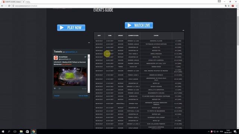Image resolution: width=239 pixels, height=134 pixels.
Task: Open the ArenaVision avatar in the tweet
Action: (56, 58)
